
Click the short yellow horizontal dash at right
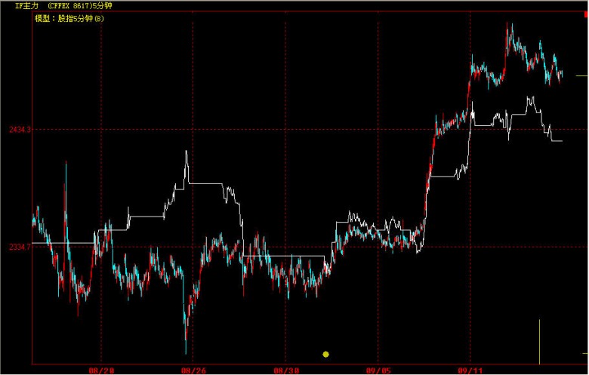tap(581, 75)
